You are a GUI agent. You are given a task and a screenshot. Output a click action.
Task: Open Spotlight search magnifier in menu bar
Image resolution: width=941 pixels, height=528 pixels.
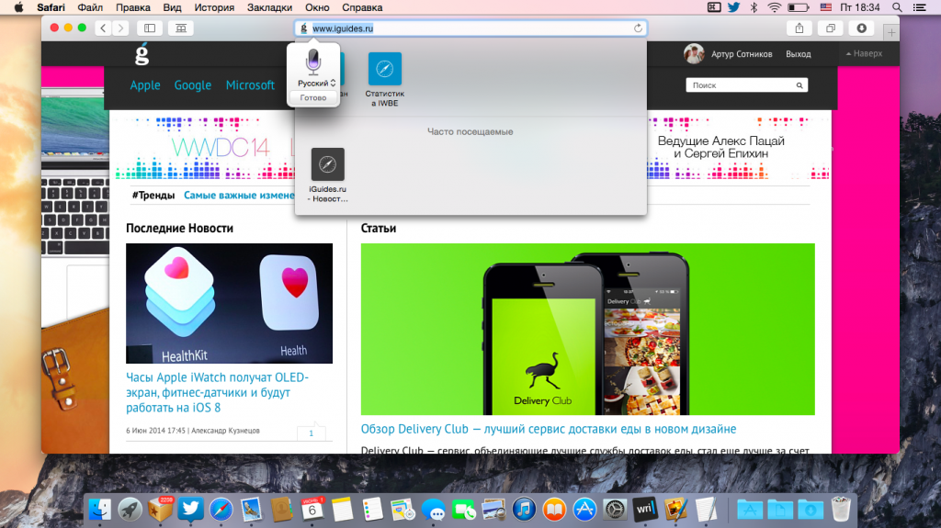pos(897,7)
